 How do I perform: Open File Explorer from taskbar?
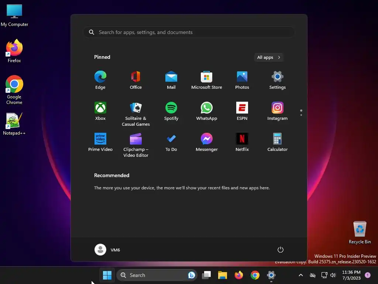coord(223,275)
